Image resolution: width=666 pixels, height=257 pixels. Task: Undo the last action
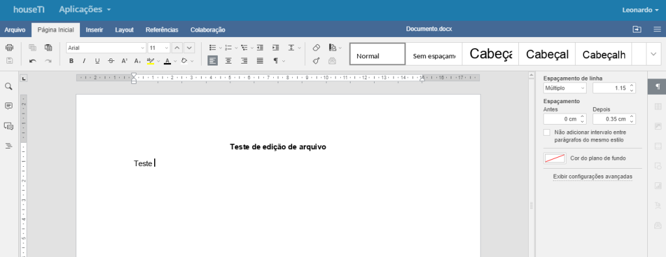33,60
